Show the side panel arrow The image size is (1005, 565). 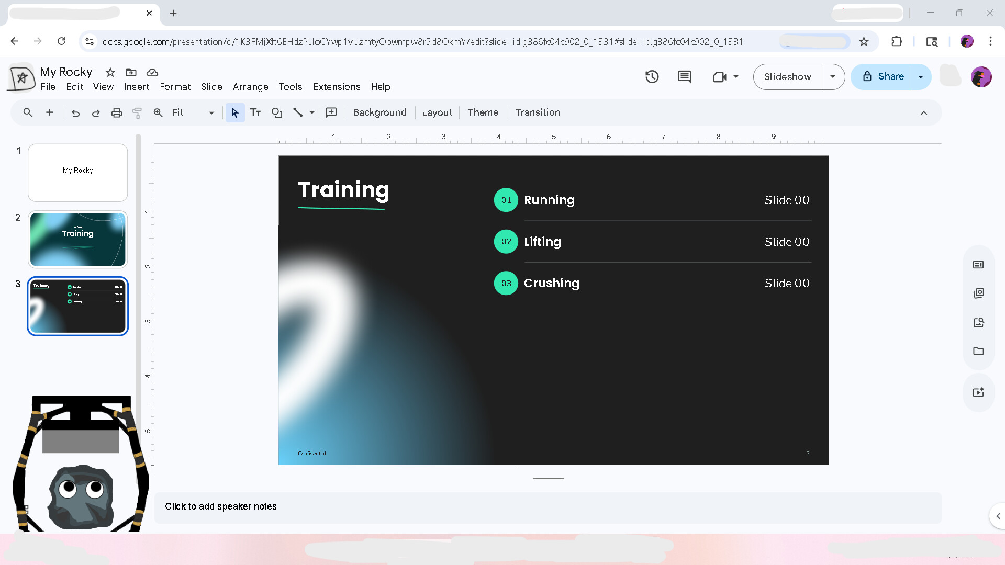(x=998, y=516)
